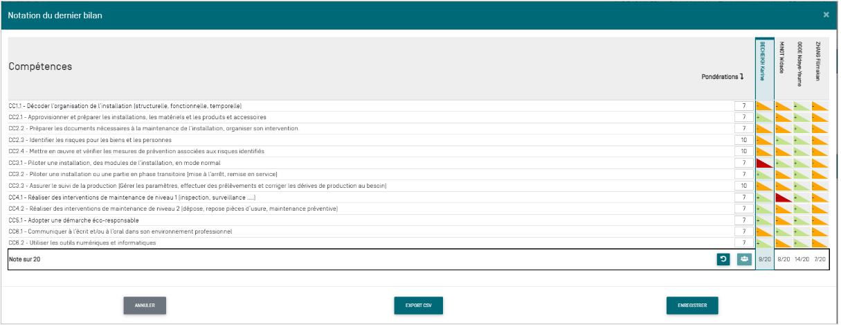Click ENREGISTRER to save the ratings
Viewport: 841px width, 325px height.
tap(692, 305)
